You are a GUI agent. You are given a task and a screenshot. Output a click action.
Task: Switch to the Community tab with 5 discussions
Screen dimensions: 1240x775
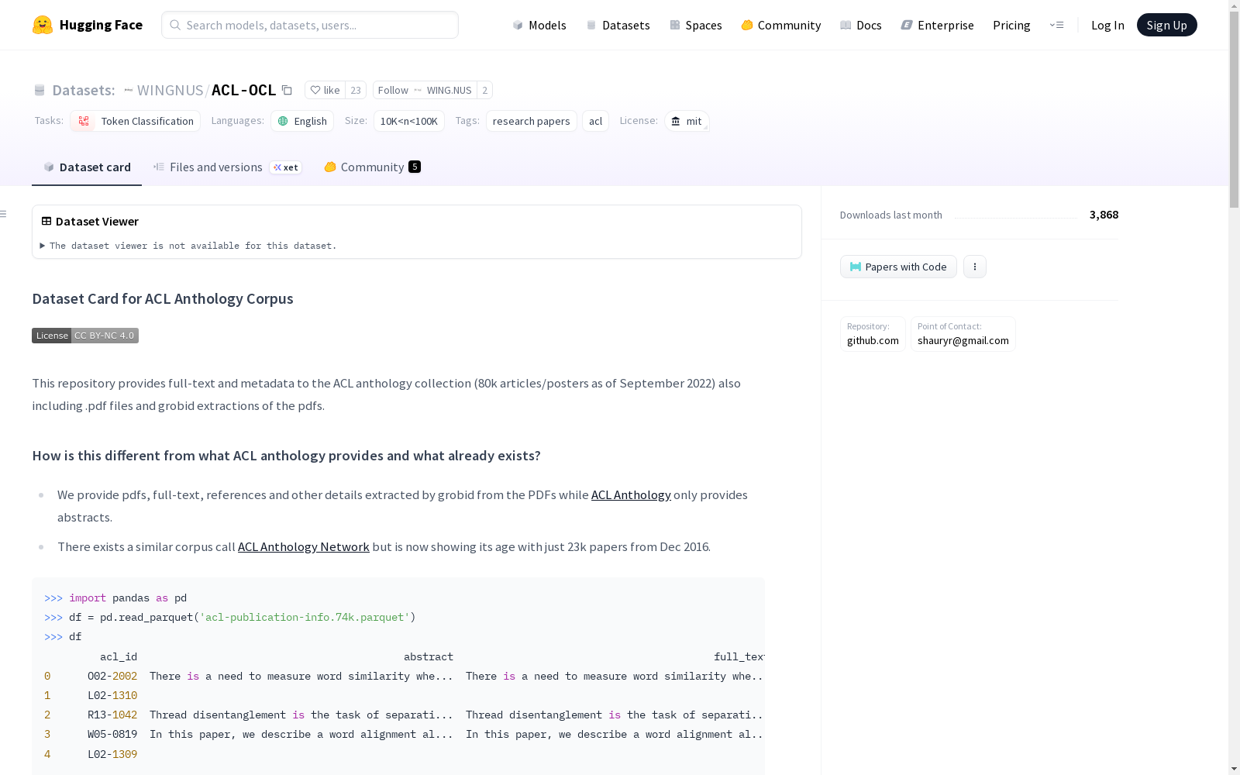click(x=372, y=167)
